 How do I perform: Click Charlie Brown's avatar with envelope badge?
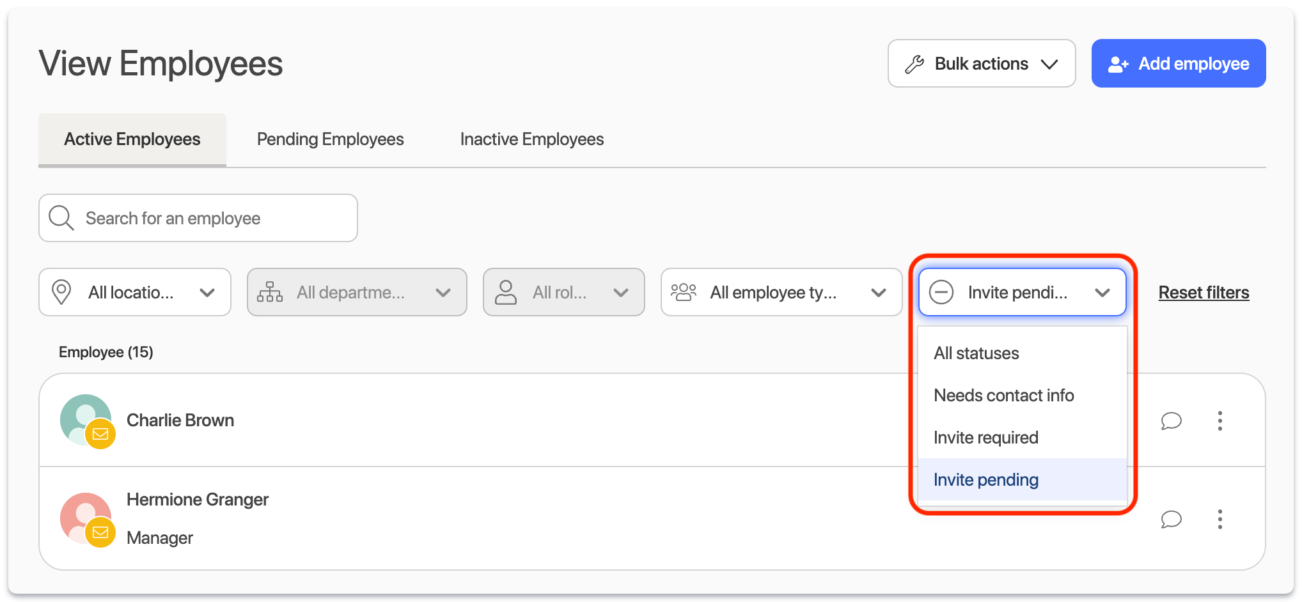86,421
